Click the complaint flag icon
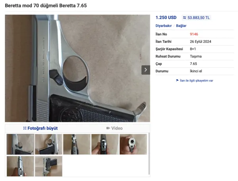Screen dimensions: 238x181 coord(177,80)
